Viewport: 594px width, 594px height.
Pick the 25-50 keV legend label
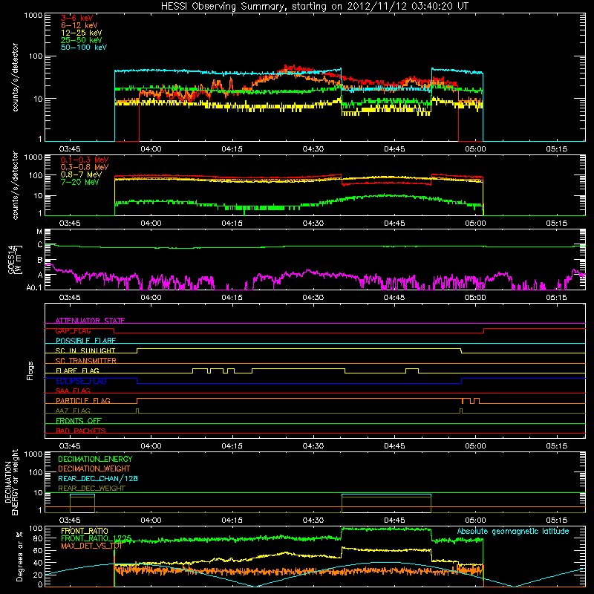82,40
